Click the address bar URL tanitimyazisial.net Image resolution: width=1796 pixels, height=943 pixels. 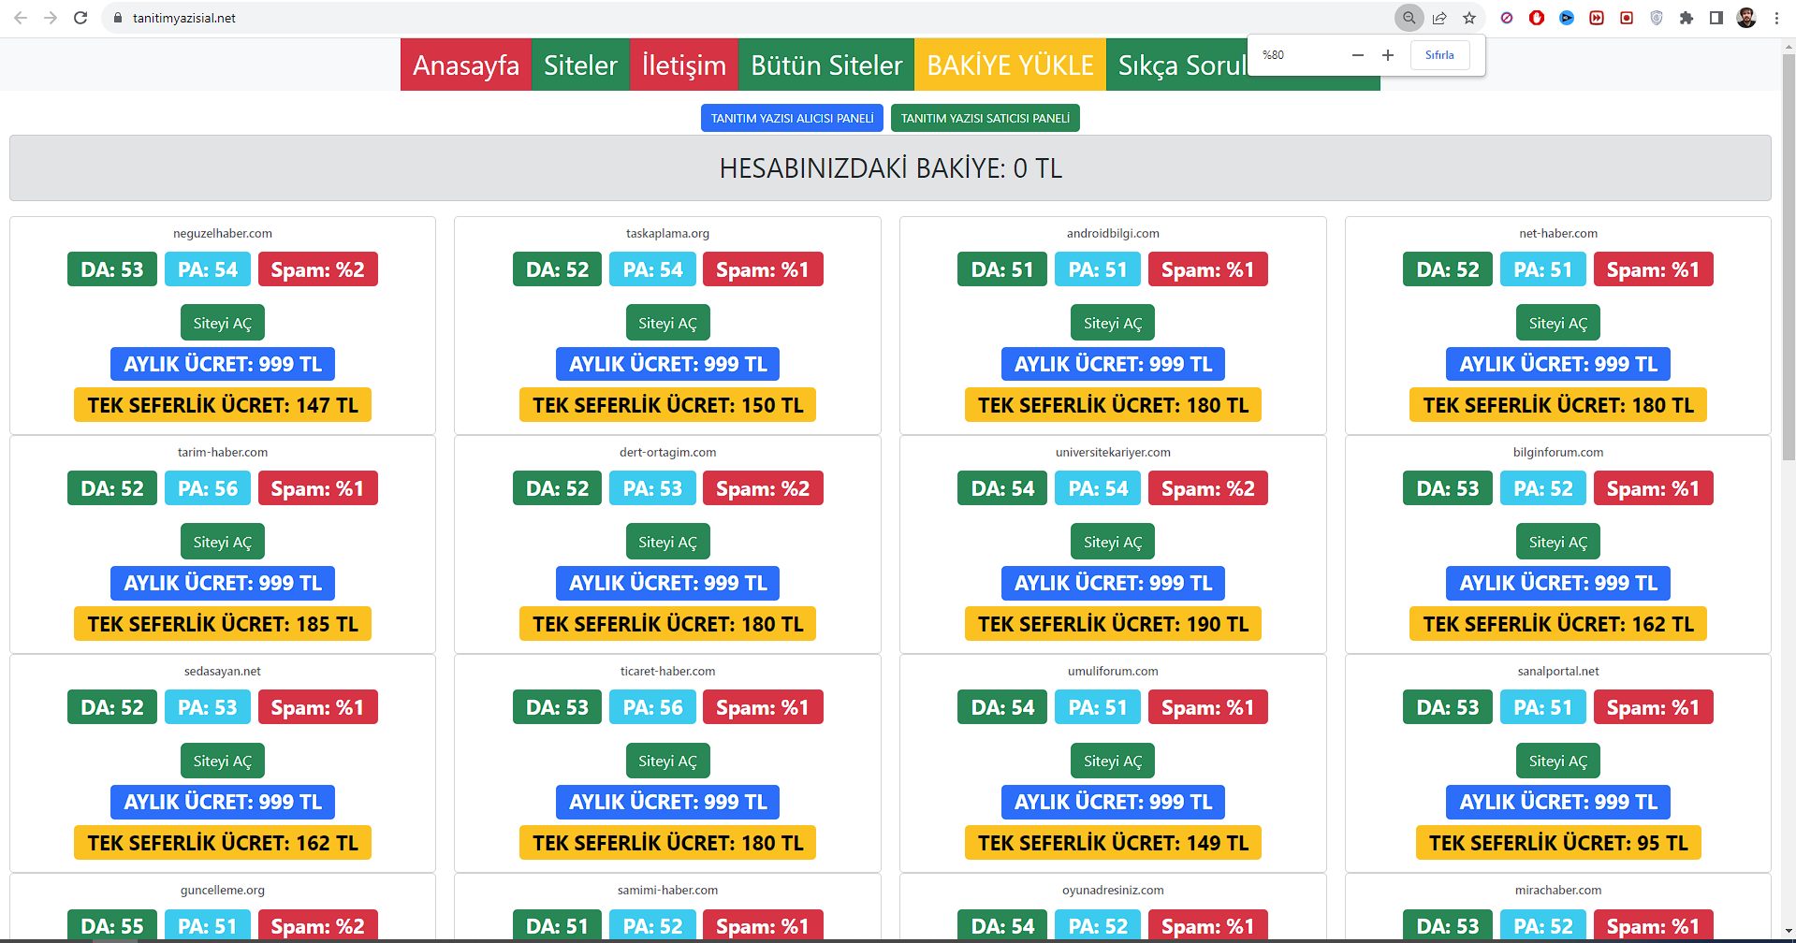click(184, 18)
